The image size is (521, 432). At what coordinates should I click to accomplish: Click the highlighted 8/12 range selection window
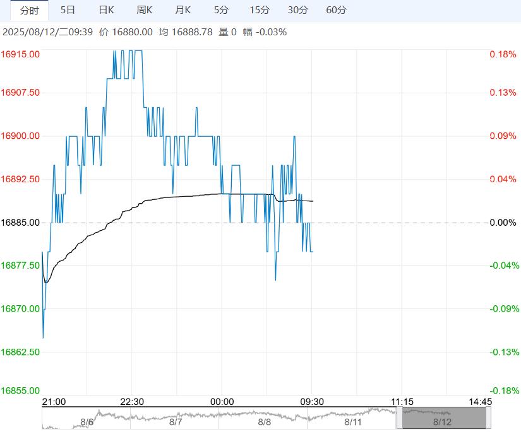coord(443,419)
